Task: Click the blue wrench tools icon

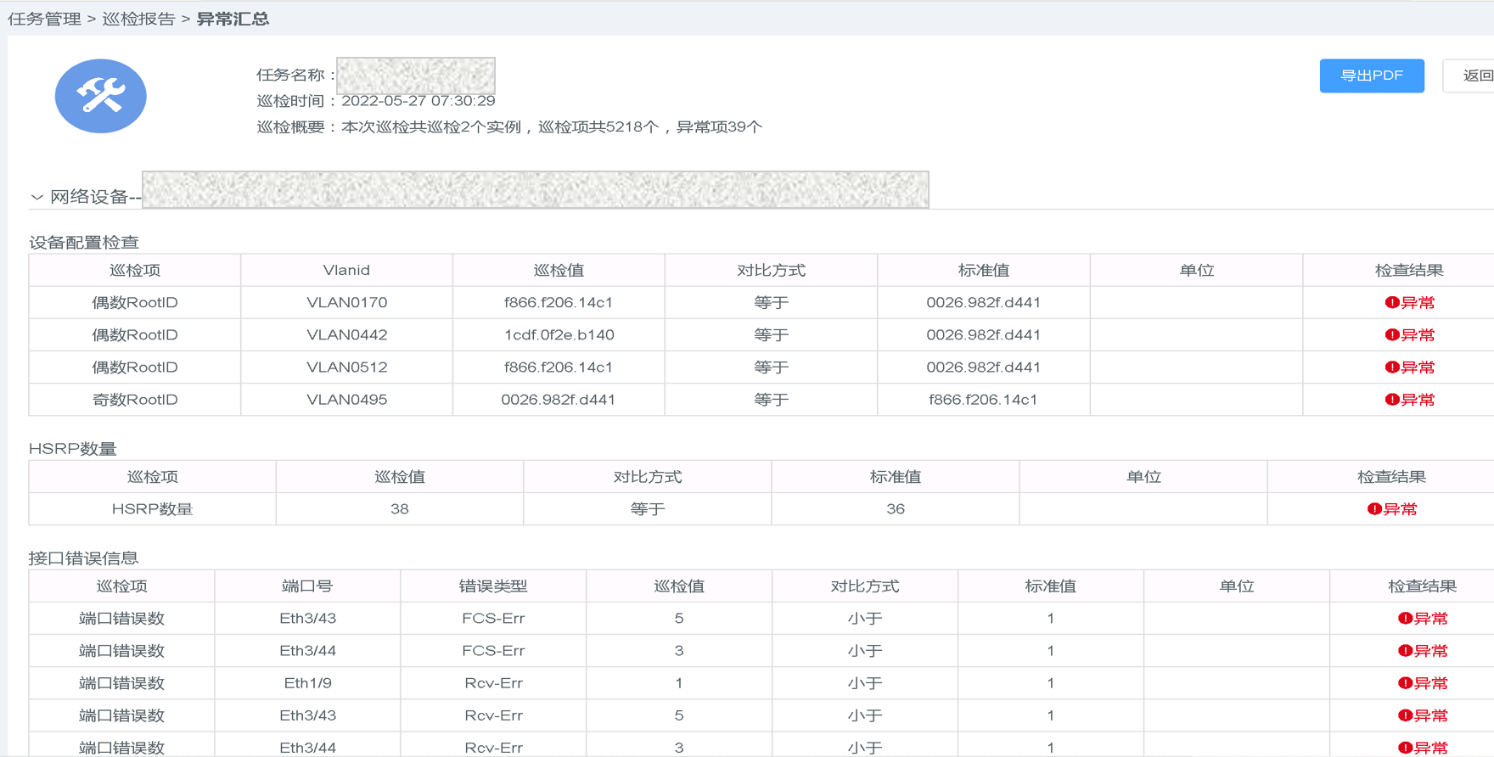Action: (100, 96)
